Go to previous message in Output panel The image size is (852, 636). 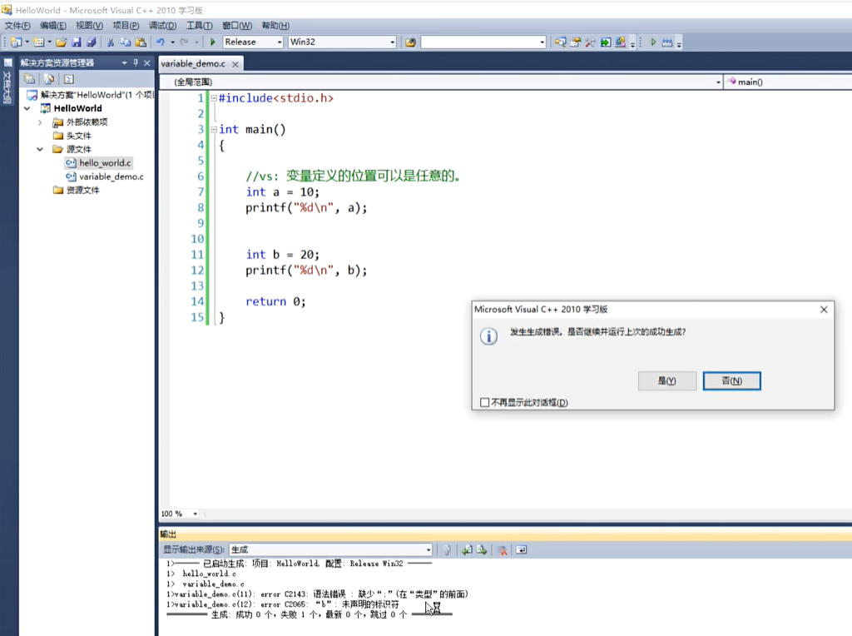pos(467,549)
